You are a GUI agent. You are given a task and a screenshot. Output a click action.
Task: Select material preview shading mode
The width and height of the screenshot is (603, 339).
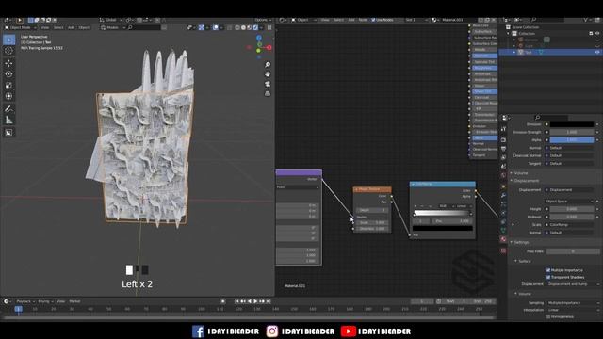(249, 27)
